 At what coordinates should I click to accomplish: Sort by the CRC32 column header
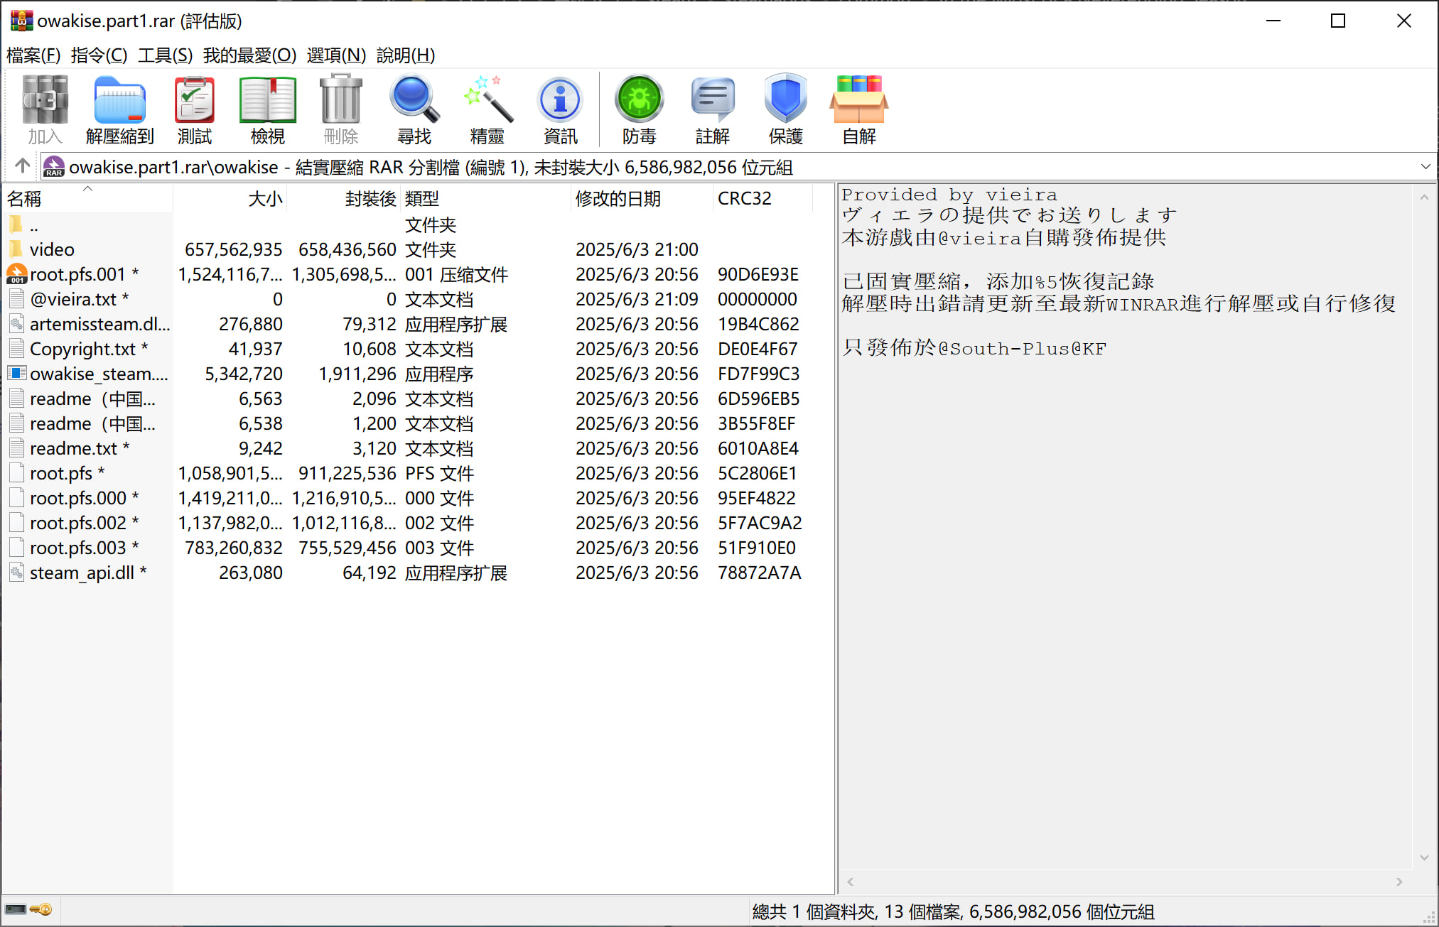744,199
